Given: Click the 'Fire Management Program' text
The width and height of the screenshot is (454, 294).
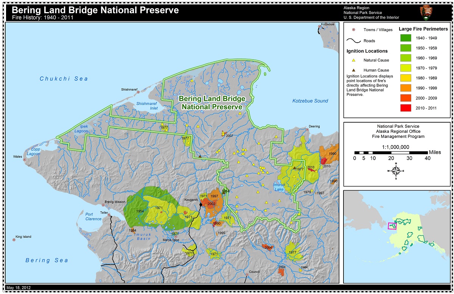Looking at the screenshot, I should [397, 137].
